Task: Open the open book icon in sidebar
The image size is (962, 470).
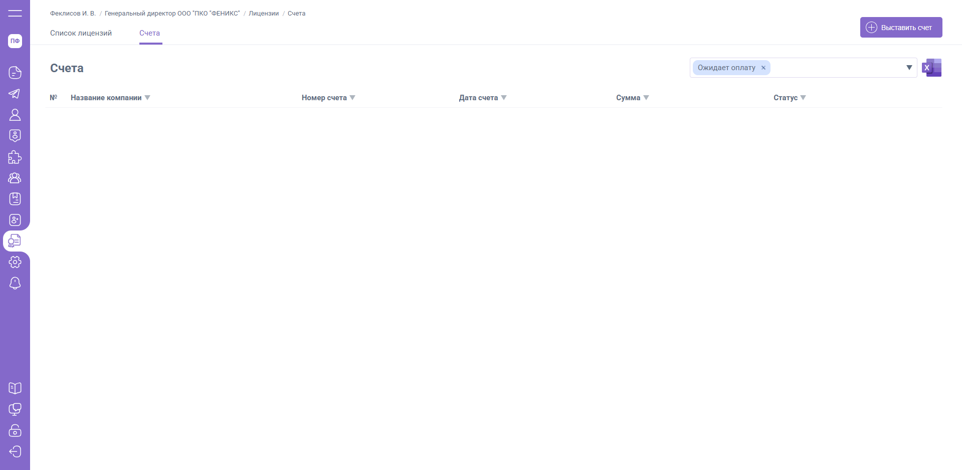Action: (15, 388)
